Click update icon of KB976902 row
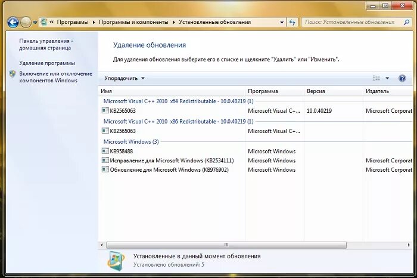This screenshot has width=417, height=278. [105, 169]
